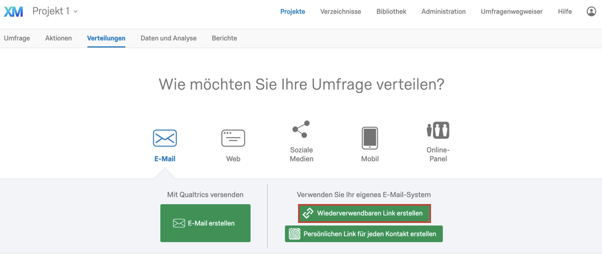
Task: Go to Projekte in top navigation
Action: [x=293, y=11]
